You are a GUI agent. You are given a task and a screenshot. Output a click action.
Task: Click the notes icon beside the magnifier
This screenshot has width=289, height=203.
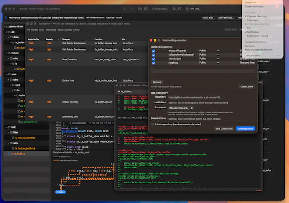(180, 9)
